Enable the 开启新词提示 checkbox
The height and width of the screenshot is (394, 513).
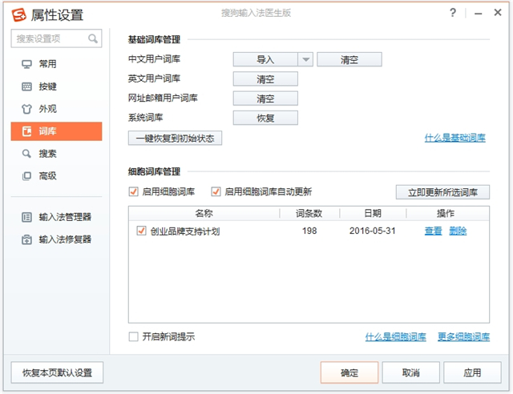133,336
